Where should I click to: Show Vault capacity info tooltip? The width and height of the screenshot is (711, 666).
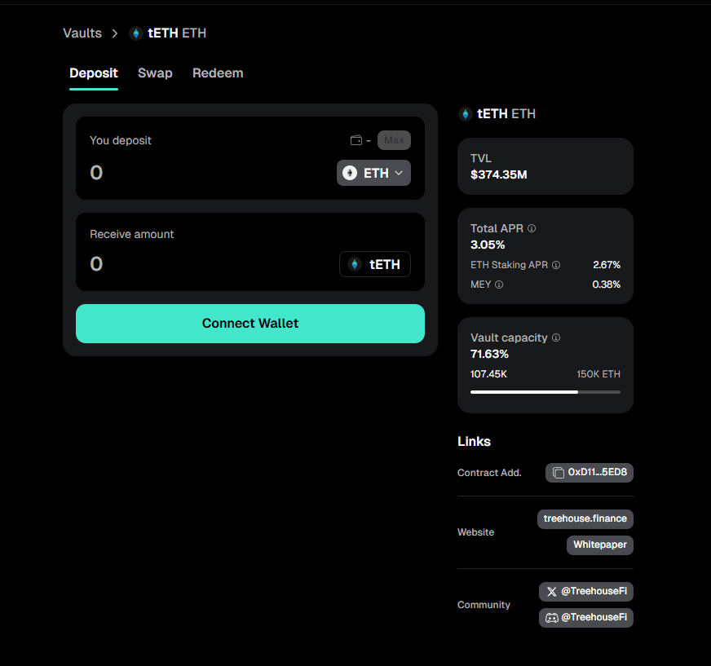[x=556, y=337]
